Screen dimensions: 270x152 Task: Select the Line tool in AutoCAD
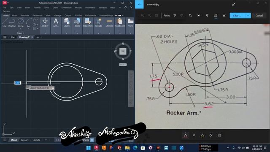[x=5, y=23]
